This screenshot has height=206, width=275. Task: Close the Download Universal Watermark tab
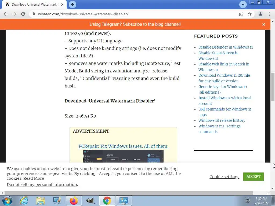coord(62,5)
